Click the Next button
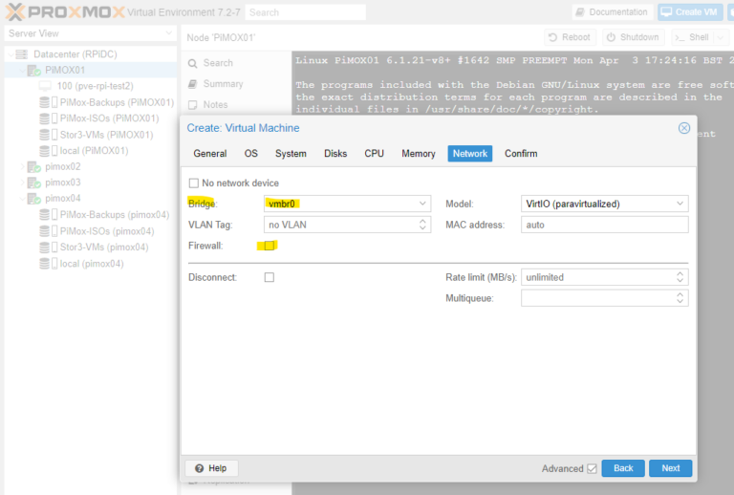Screen dimensions: 734x495 click(x=670, y=468)
